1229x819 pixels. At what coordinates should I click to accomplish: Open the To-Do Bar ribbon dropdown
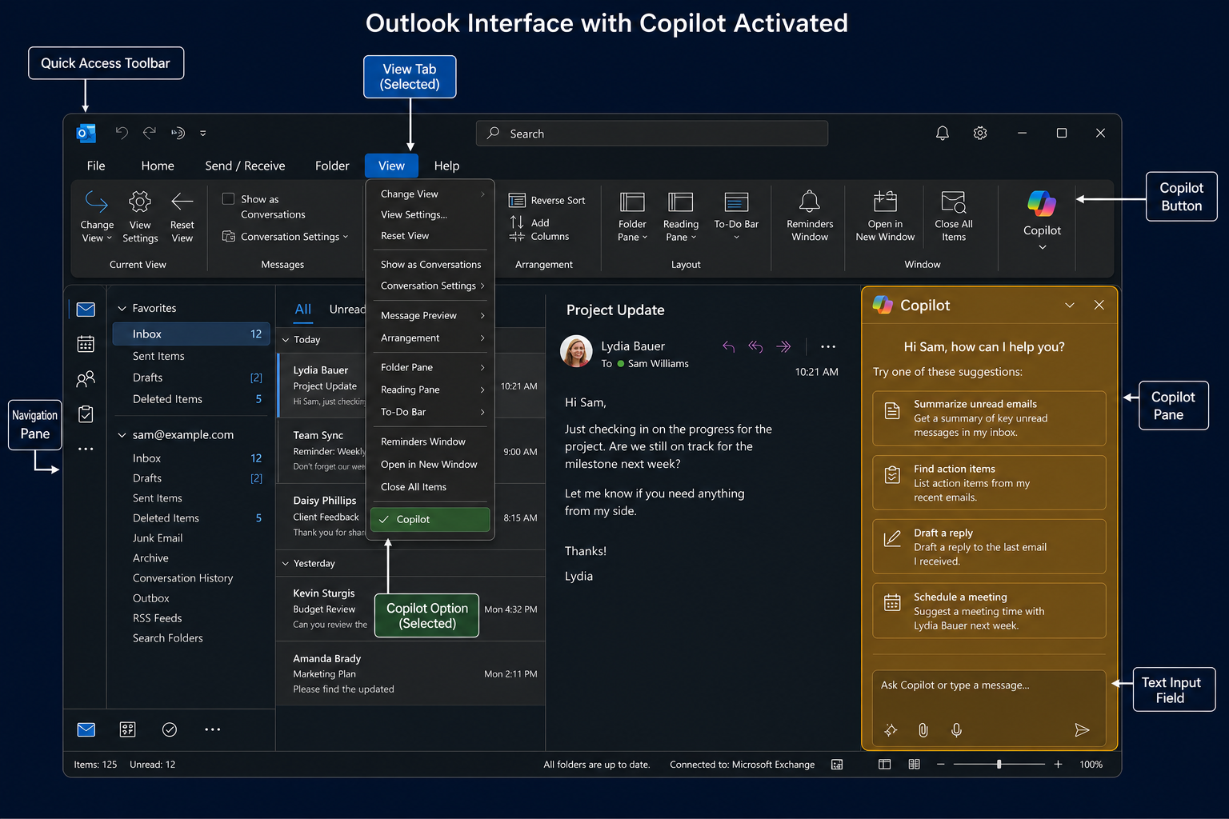pyautogui.click(x=736, y=217)
